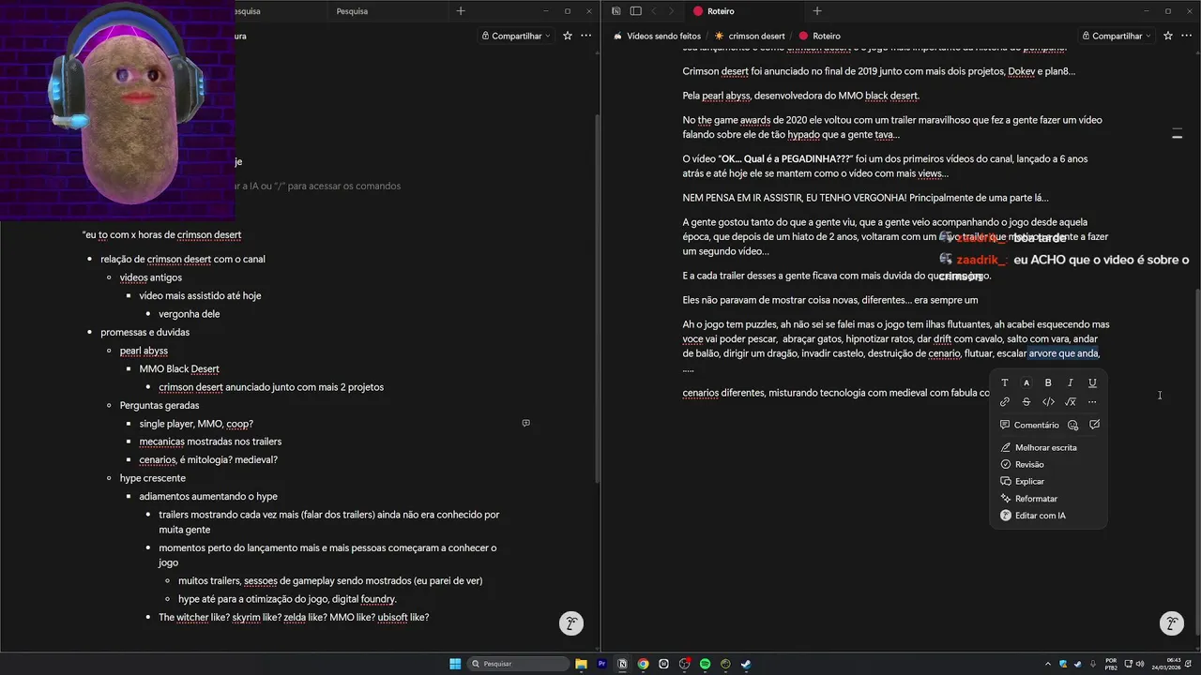The height and width of the screenshot is (675, 1201).
Task: Click 'adiamentos aumentando o hype' bullet
Action: point(208,496)
